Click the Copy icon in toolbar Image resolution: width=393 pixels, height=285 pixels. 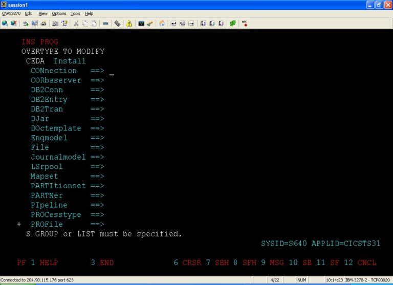tap(85, 24)
